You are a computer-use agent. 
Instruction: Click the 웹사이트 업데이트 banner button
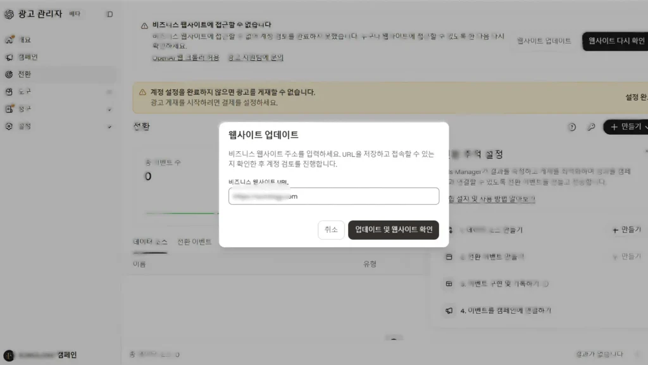pos(544,41)
